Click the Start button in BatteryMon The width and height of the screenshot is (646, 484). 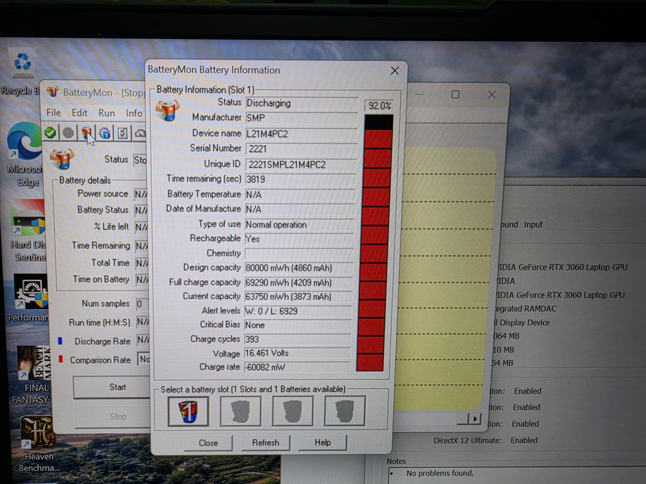point(117,387)
